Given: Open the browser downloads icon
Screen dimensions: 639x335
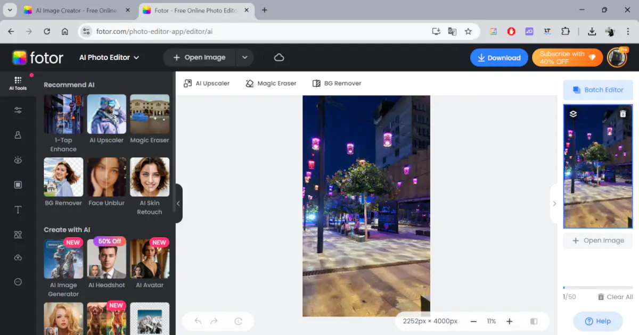Looking at the screenshot, I should (x=592, y=31).
